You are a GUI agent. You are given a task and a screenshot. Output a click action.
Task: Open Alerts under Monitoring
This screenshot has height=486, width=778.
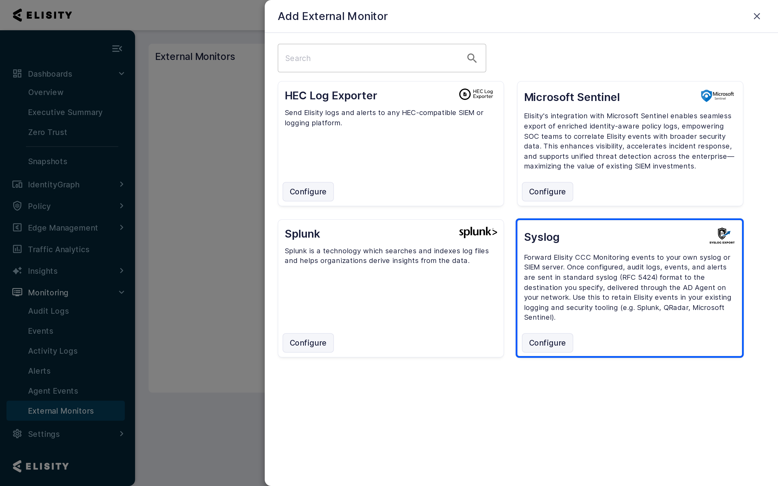click(x=39, y=371)
